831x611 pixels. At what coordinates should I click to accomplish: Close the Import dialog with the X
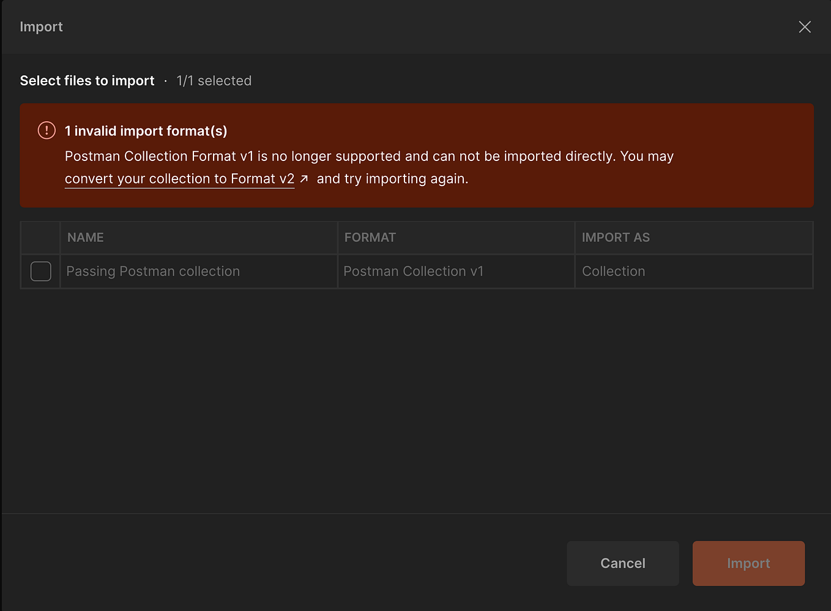805,27
